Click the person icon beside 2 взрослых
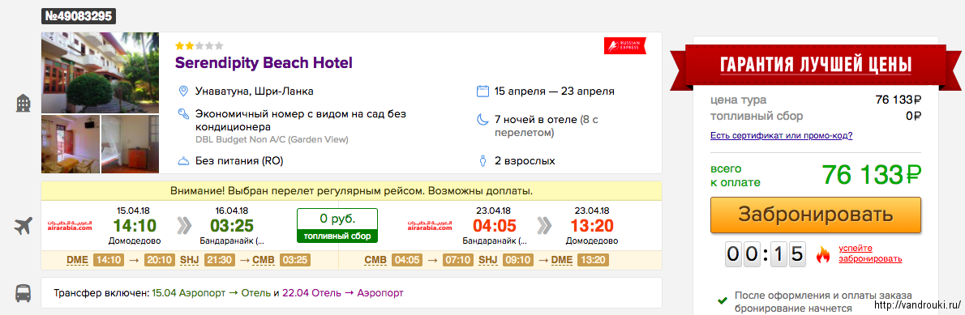 pyautogui.click(x=483, y=161)
